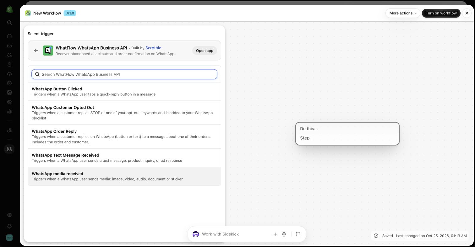
Task: Click the WhatFlow WhatsApp app logo
Action: (48, 51)
